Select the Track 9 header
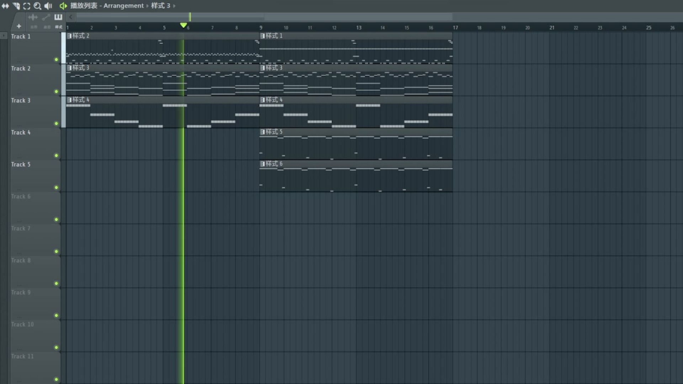 [x=35, y=304]
